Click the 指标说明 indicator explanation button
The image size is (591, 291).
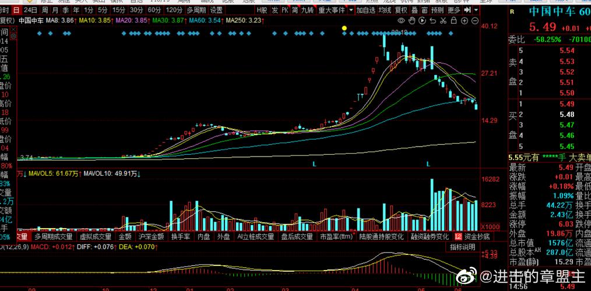click(462, 247)
